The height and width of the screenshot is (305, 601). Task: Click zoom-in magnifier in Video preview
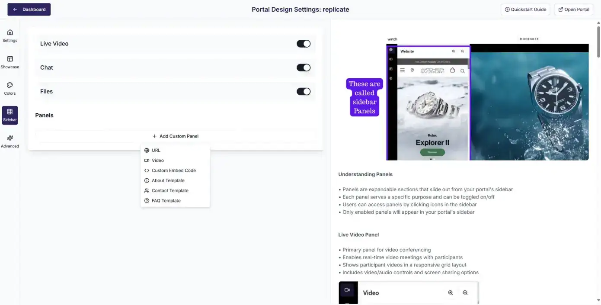451,293
